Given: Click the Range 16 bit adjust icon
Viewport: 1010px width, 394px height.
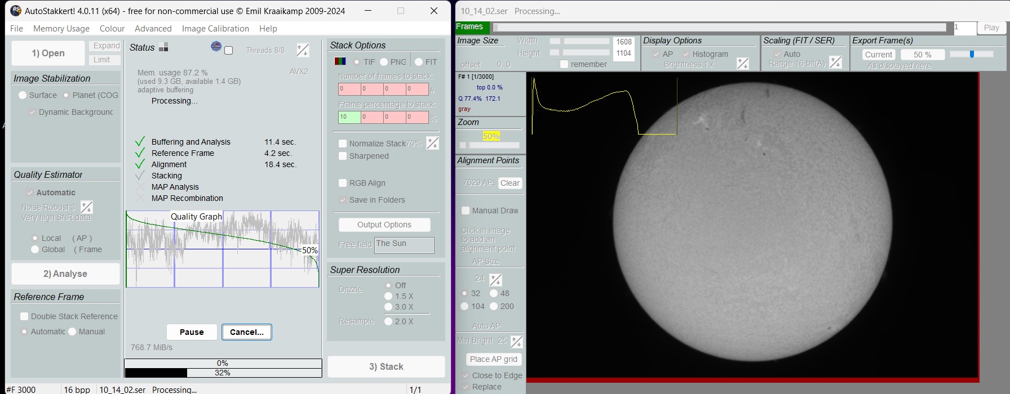Looking at the screenshot, I should (x=835, y=62).
